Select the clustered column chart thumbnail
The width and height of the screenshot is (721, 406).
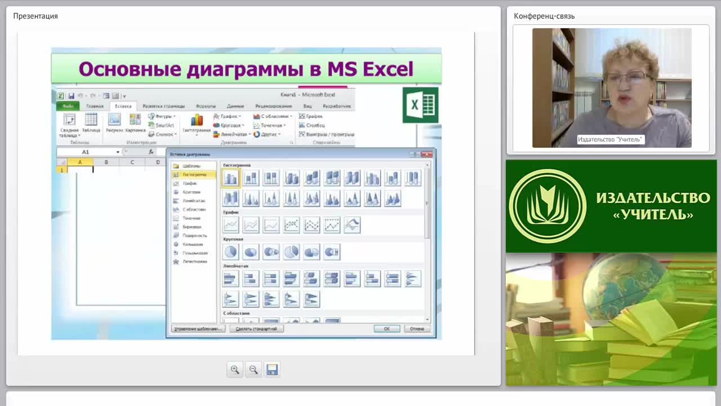click(230, 178)
